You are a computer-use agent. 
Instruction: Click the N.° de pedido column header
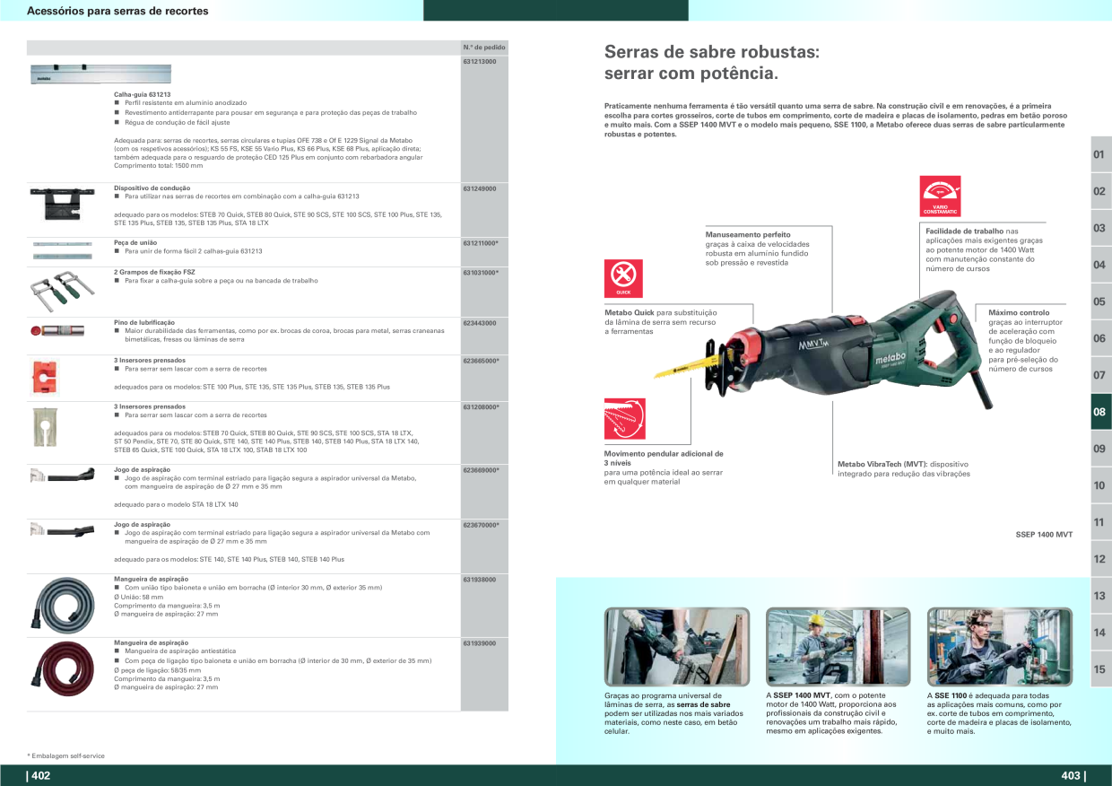484,47
